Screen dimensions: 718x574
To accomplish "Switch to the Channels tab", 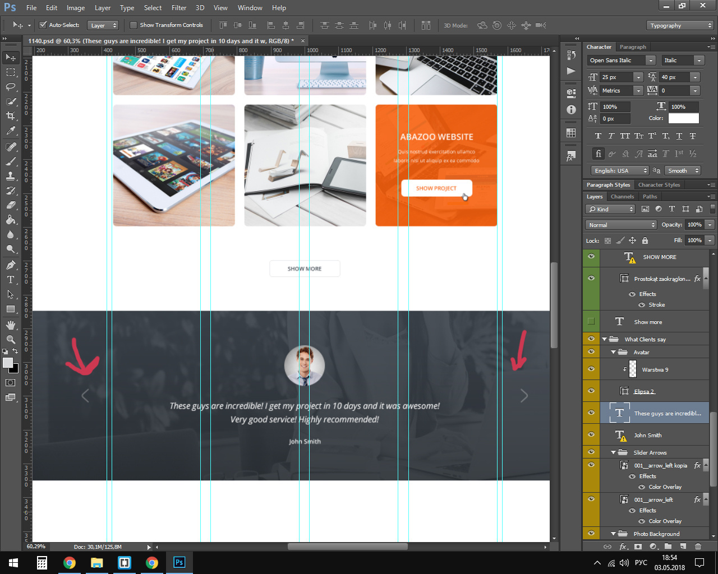I will click(622, 197).
